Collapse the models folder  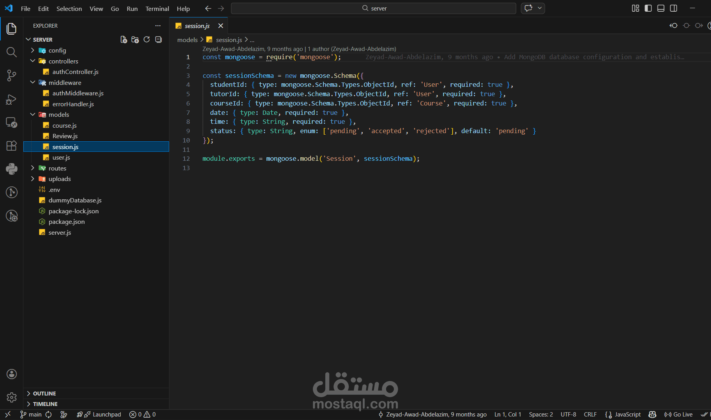point(96,115)
